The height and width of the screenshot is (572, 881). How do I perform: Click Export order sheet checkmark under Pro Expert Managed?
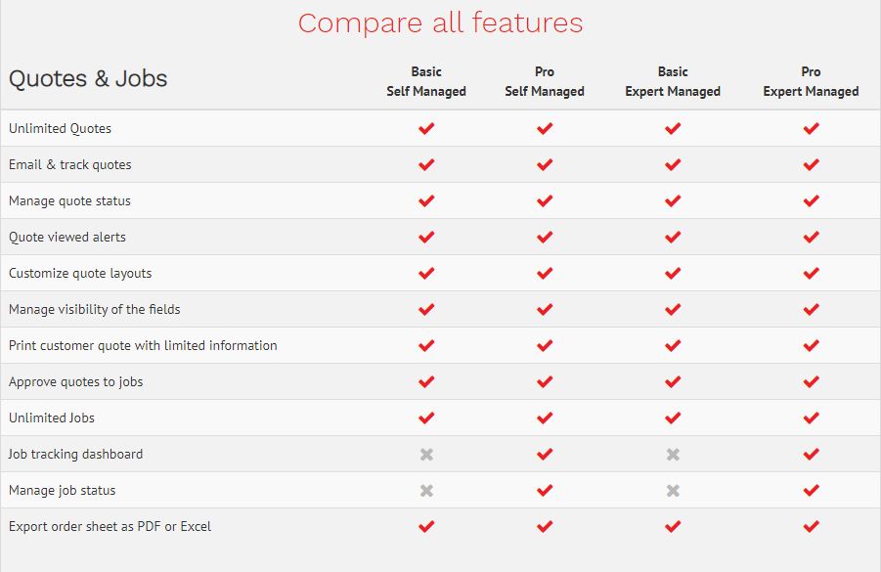[811, 526]
